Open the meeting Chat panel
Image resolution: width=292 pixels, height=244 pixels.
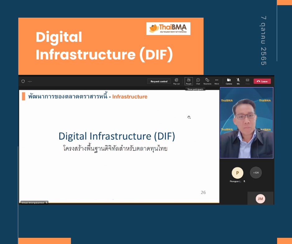pos(198,81)
